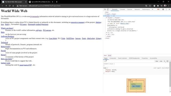
Task: Open a new browser tab
Action: 57,2
